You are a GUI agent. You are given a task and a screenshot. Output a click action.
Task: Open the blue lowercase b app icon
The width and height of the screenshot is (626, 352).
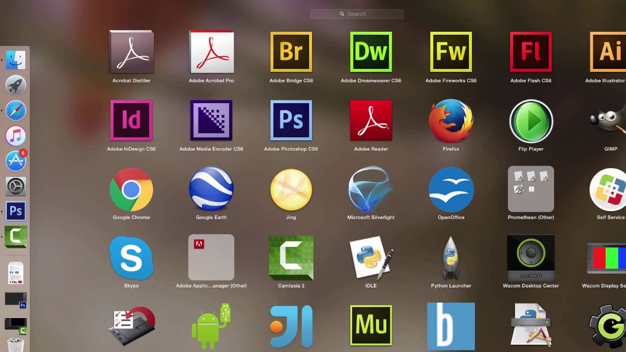[451, 327]
